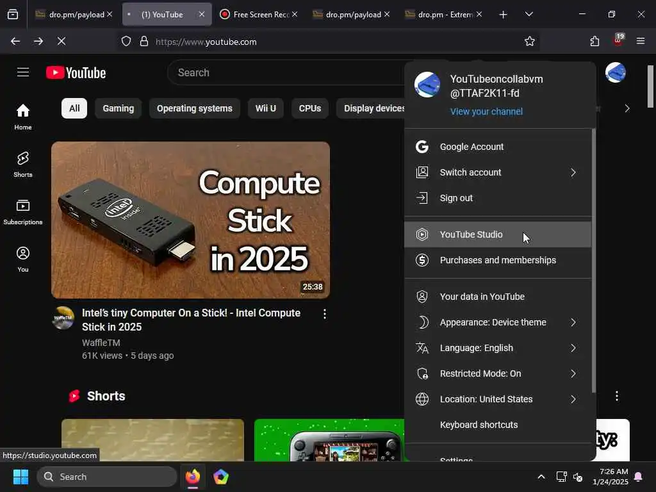This screenshot has height=492, width=656.
Task: Open Your data in YouTube
Action: (x=498, y=297)
